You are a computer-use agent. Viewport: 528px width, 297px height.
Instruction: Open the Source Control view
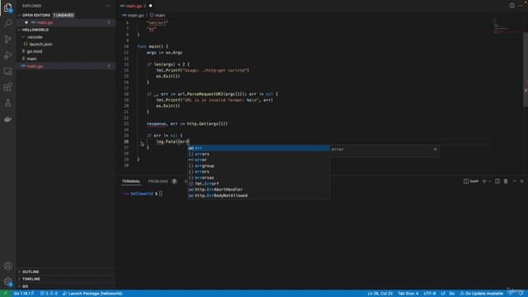(7, 40)
